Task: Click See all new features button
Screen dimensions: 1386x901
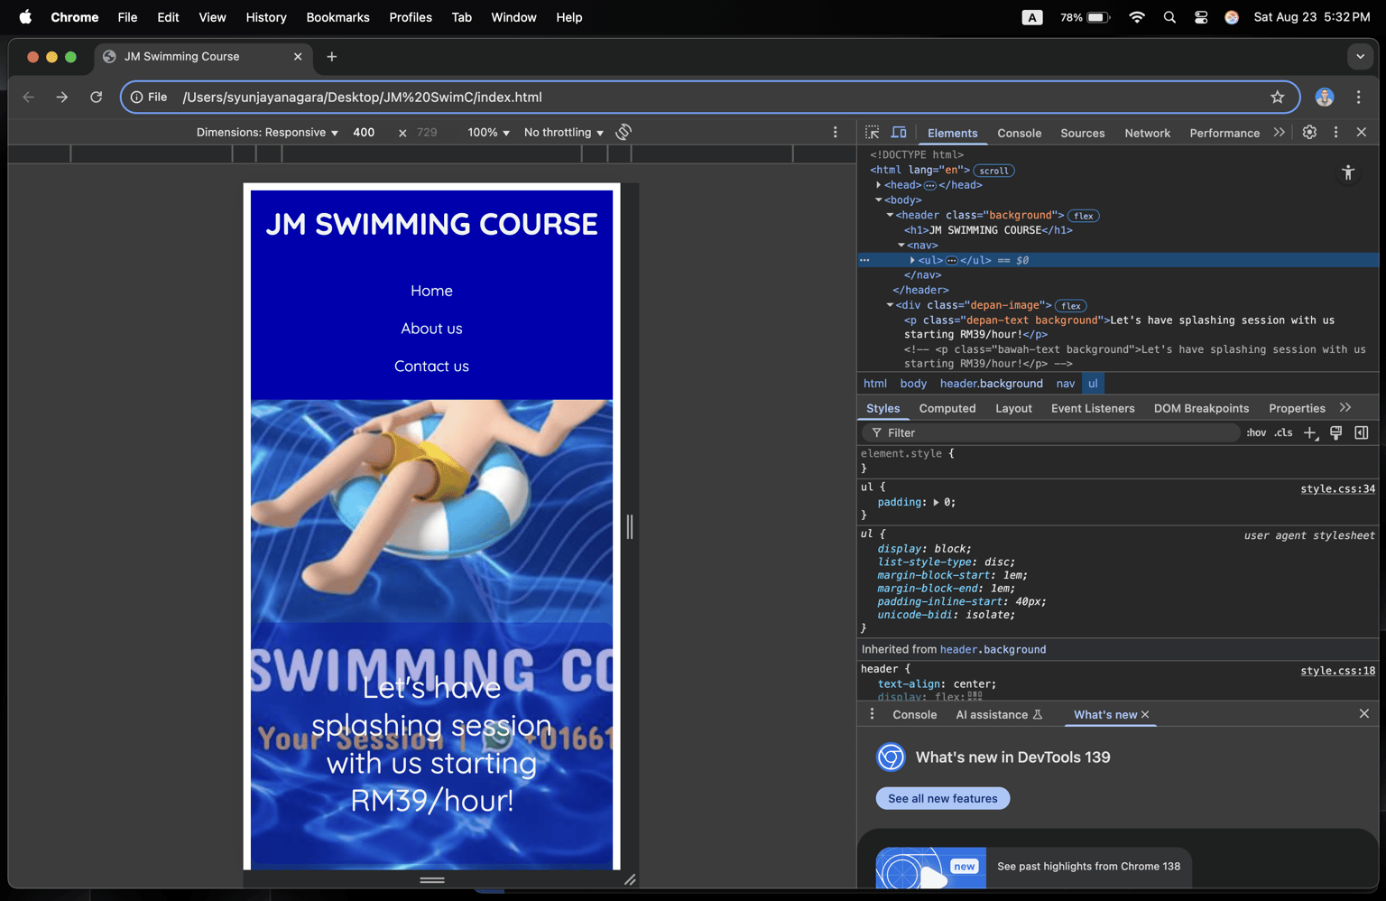Action: (943, 798)
